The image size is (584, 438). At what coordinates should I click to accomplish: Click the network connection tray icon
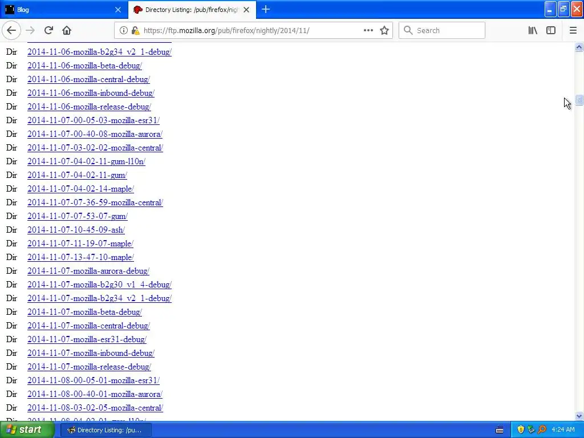pos(531,430)
